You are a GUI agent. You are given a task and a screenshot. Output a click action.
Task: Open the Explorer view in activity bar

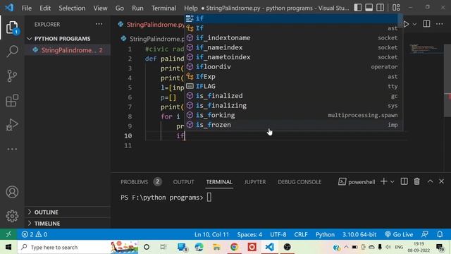pos(12,28)
